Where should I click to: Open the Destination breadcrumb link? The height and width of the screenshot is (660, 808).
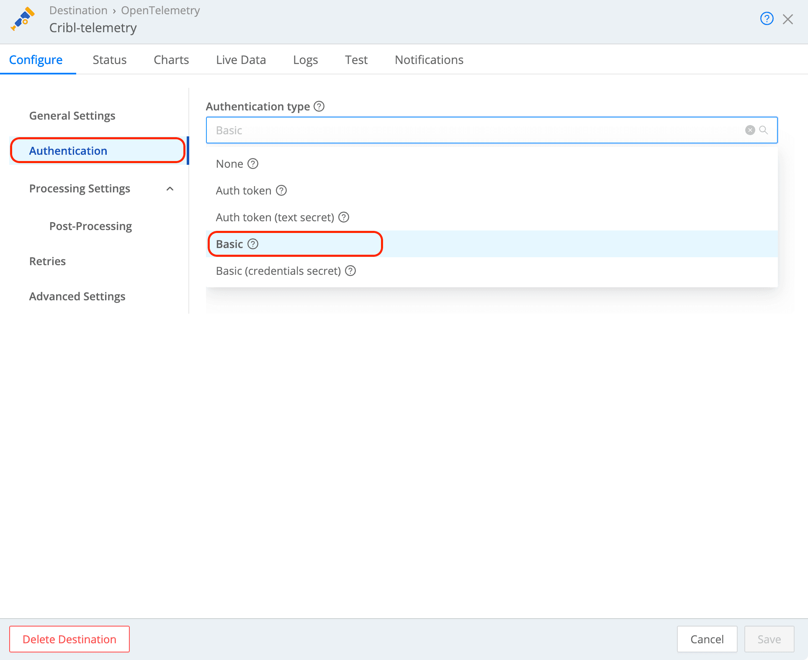(x=78, y=10)
